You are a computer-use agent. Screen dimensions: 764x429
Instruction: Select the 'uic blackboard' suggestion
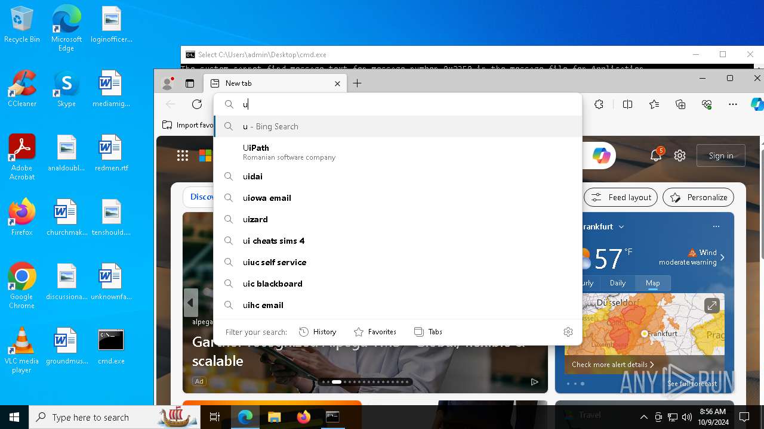pos(398,284)
